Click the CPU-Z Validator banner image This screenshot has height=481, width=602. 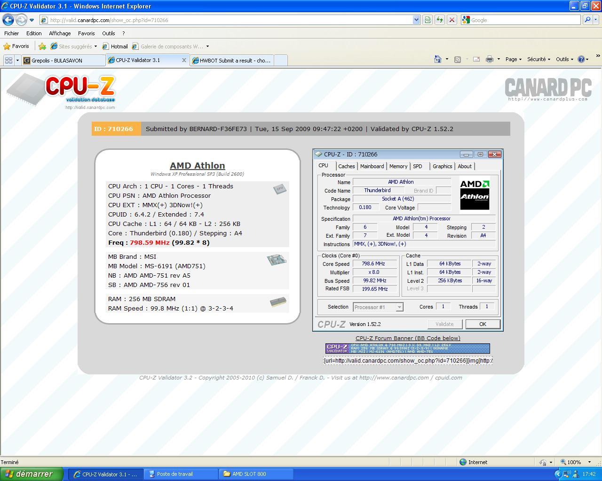pos(408,348)
